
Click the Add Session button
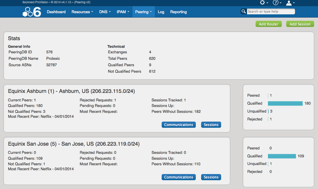pos(300,24)
